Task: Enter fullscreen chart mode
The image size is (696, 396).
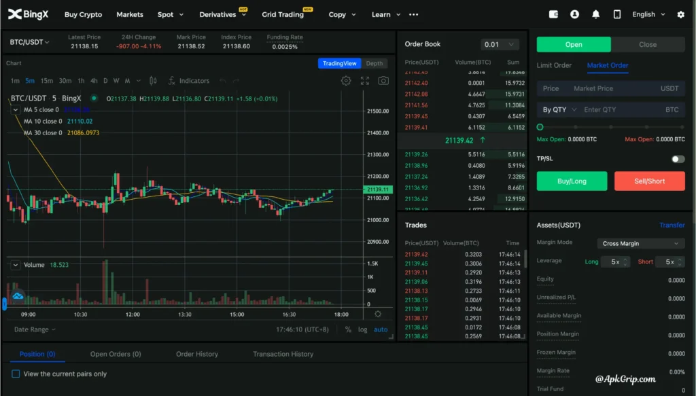Action: pos(365,81)
